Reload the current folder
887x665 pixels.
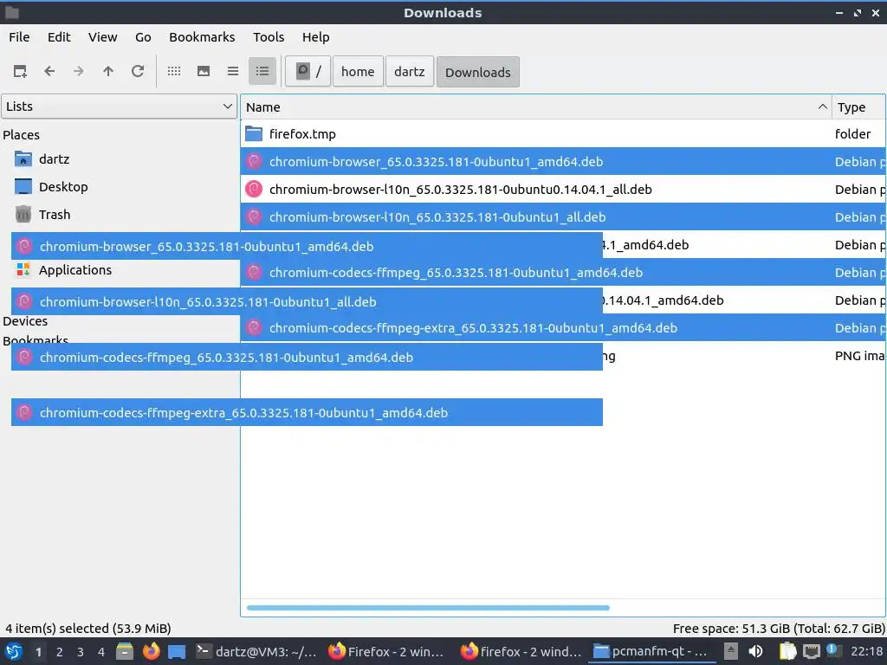[138, 71]
